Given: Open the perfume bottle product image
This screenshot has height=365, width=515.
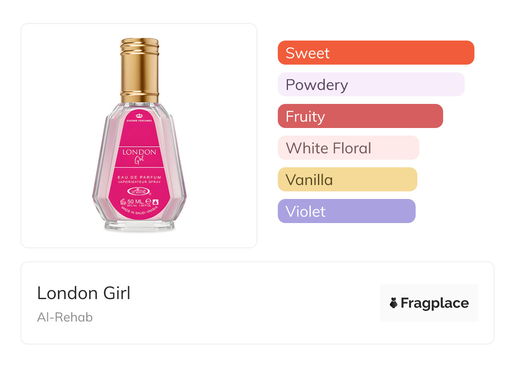Looking at the screenshot, I should point(139,135).
